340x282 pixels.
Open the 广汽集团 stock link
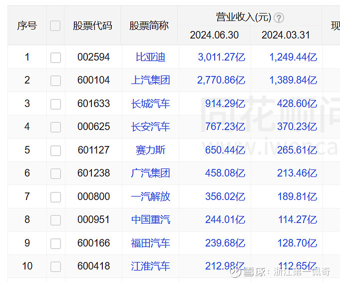click(150, 173)
